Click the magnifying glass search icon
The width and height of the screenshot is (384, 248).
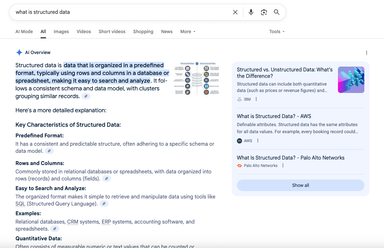coord(276,12)
